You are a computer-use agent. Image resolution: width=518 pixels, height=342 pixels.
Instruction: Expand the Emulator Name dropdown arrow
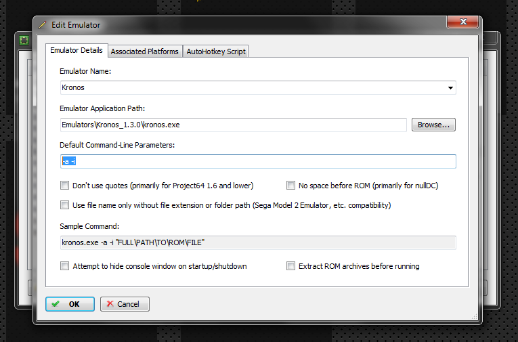pos(450,88)
